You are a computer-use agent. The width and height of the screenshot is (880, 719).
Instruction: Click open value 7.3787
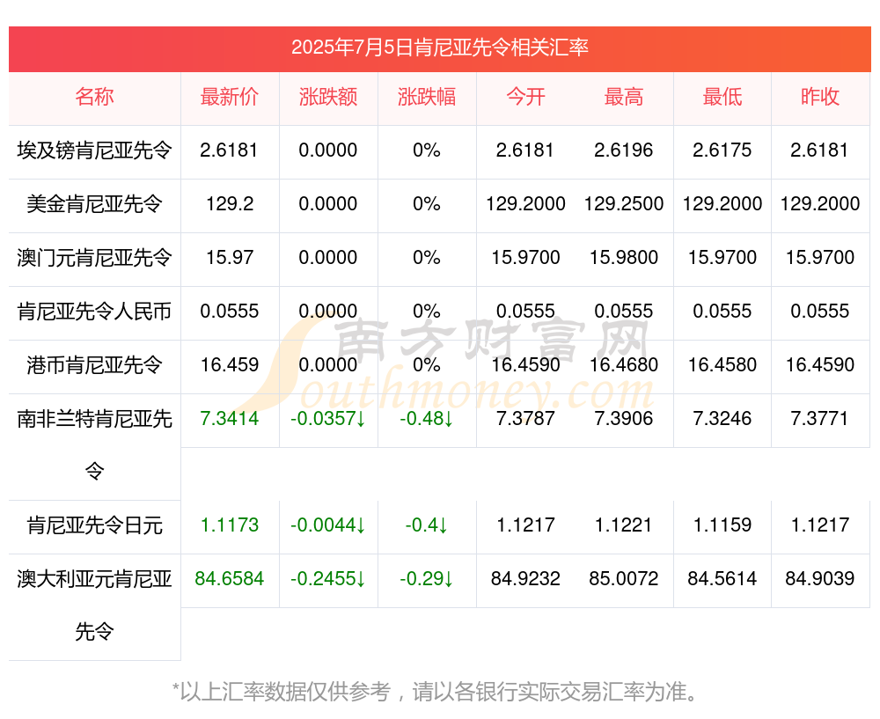tap(525, 419)
